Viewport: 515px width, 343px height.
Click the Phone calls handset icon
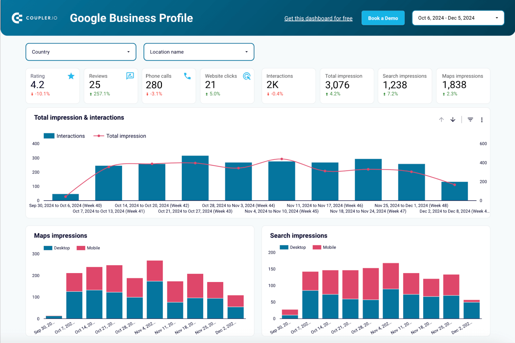[187, 76]
